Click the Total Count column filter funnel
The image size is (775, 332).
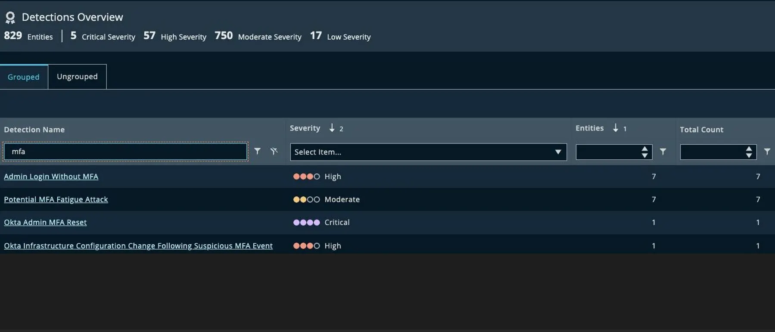tap(767, 152)
